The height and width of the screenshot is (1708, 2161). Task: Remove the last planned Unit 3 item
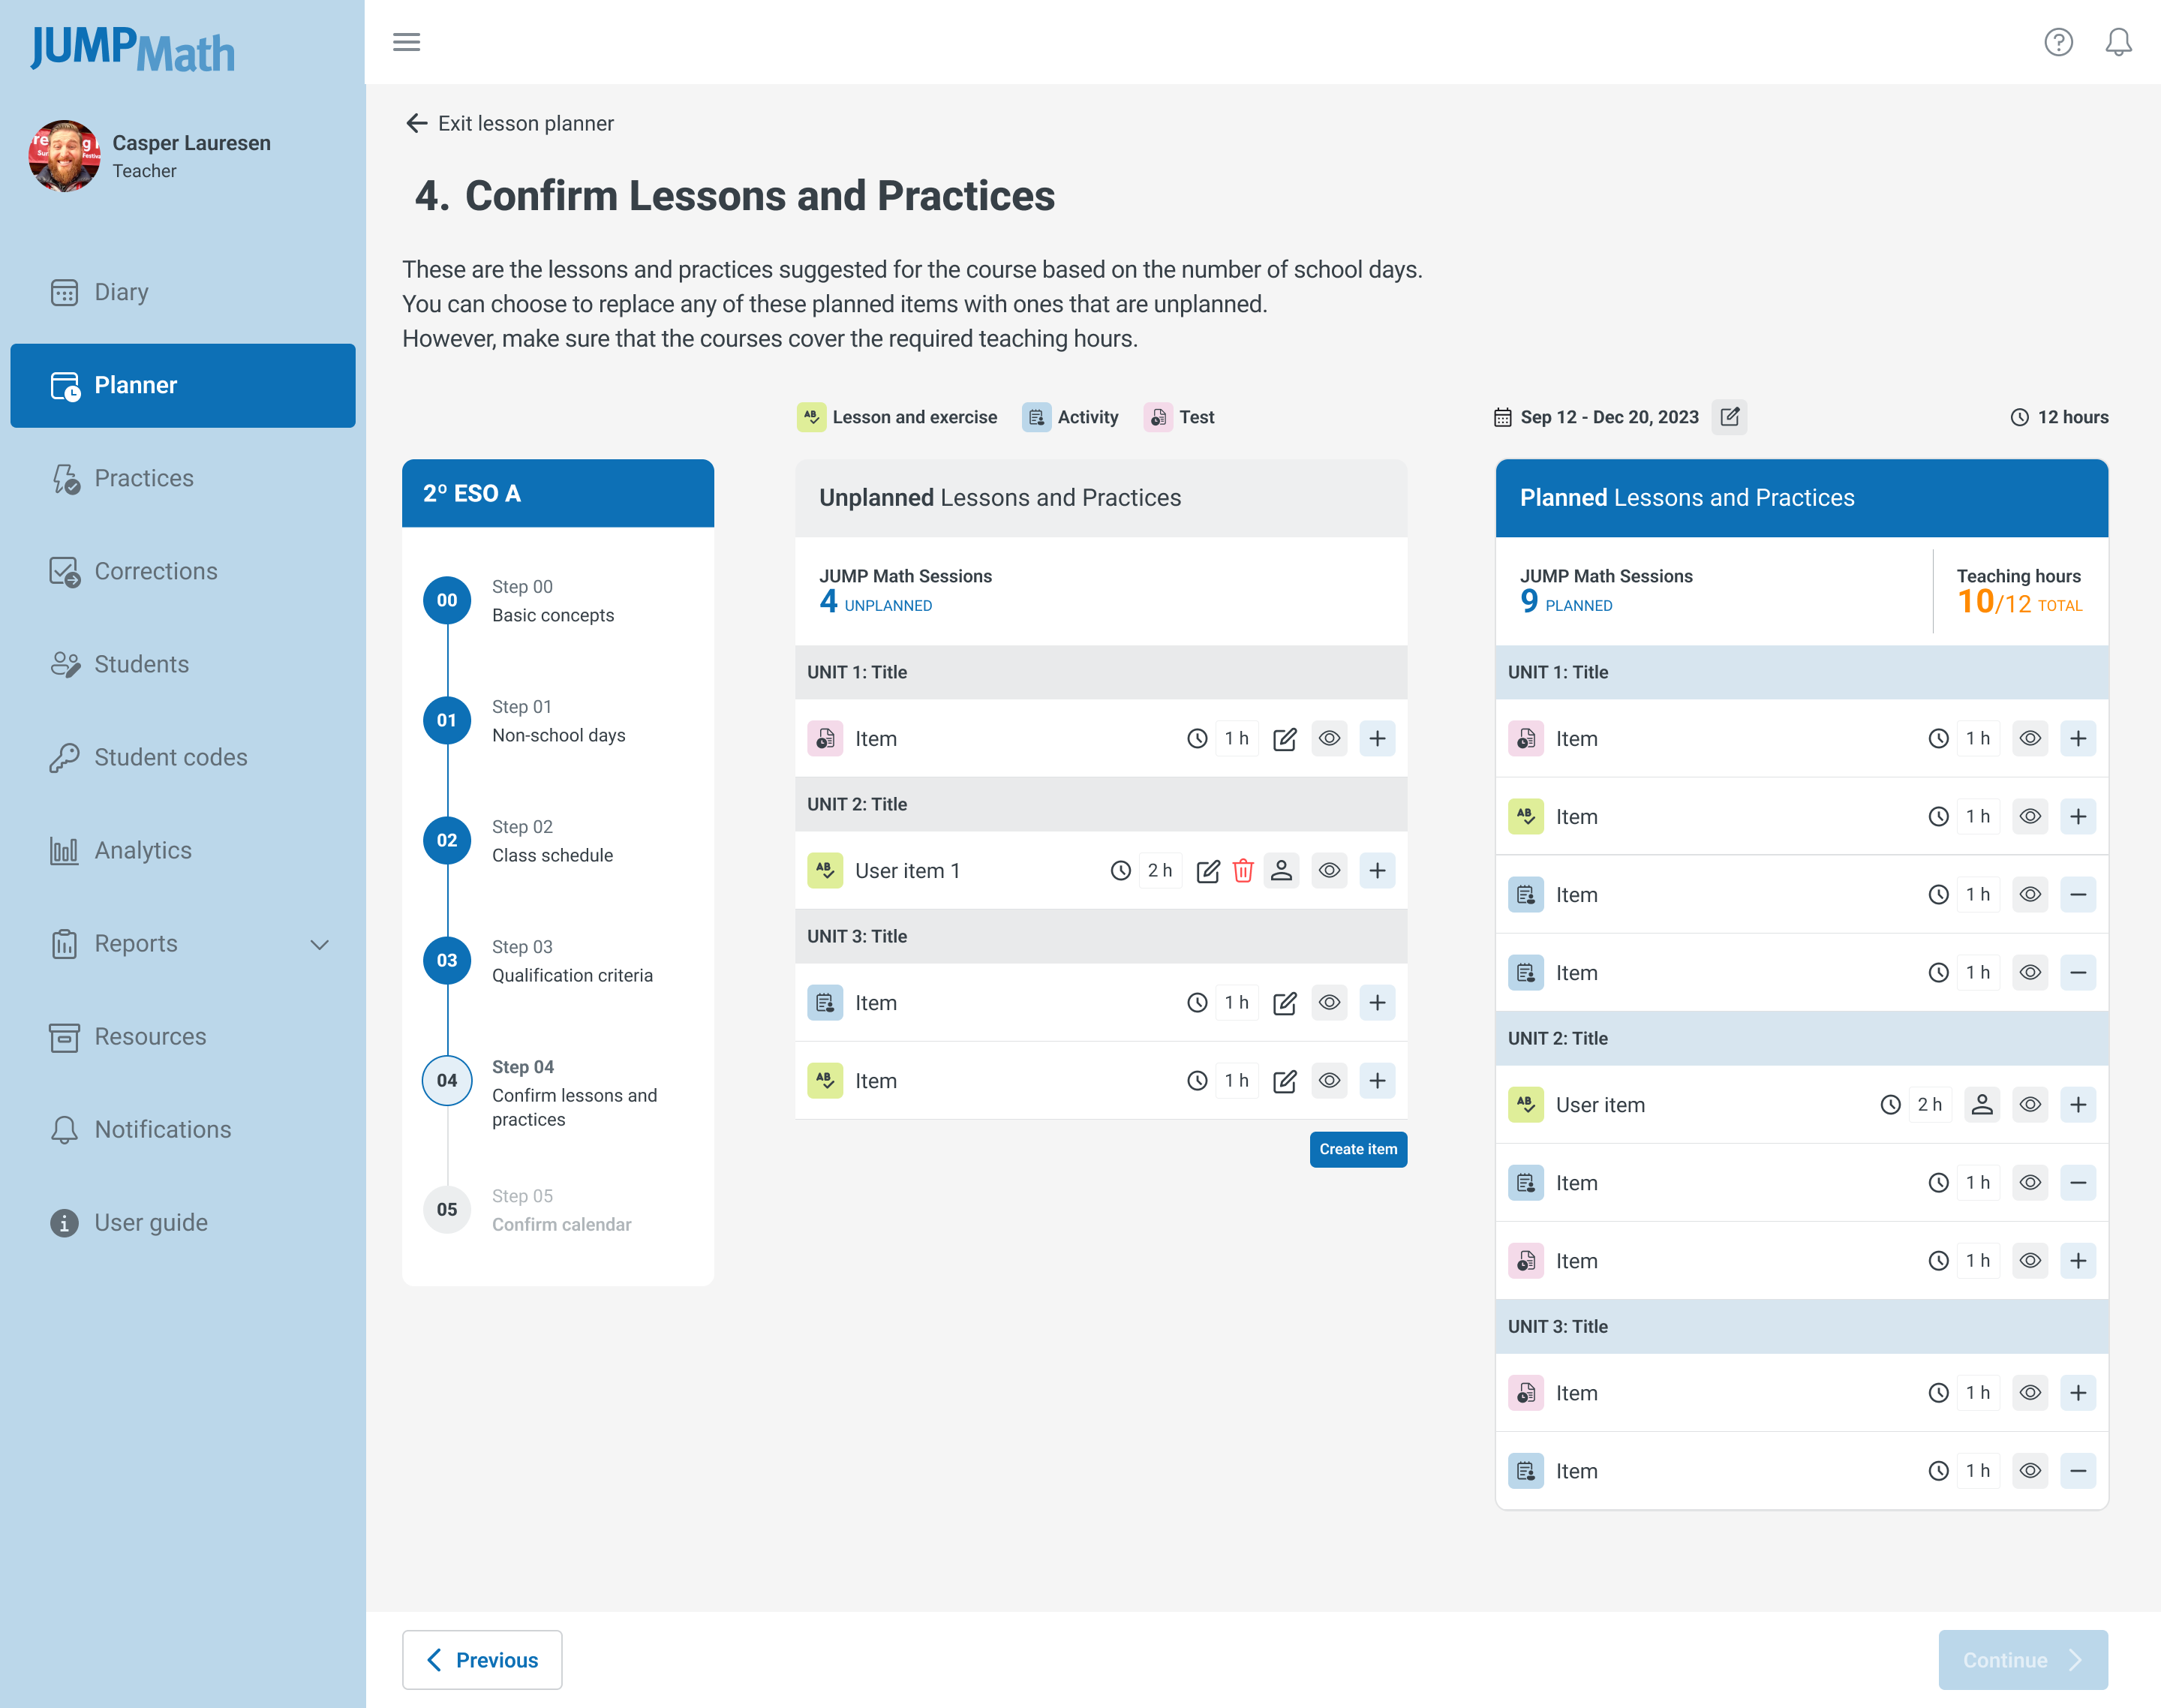2078,1471
